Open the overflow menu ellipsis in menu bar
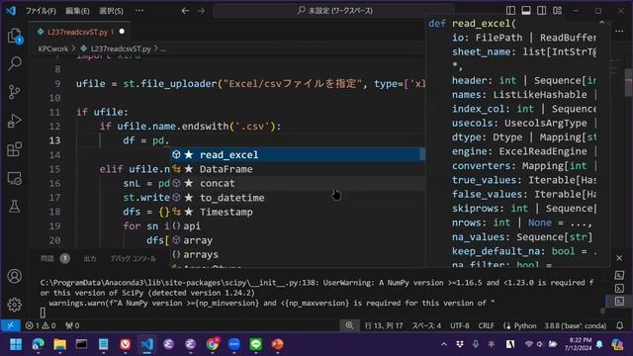The height and width of the screenshot is (356, 633). (139, 11)
